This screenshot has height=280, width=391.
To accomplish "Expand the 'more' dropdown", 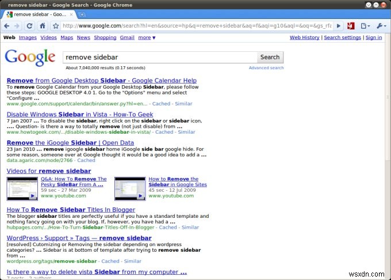I will 147,37.
